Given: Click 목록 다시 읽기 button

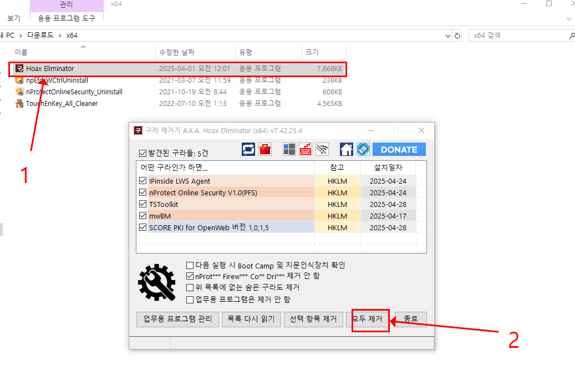Looking at the screenshot, I should [x=251, y=319].
